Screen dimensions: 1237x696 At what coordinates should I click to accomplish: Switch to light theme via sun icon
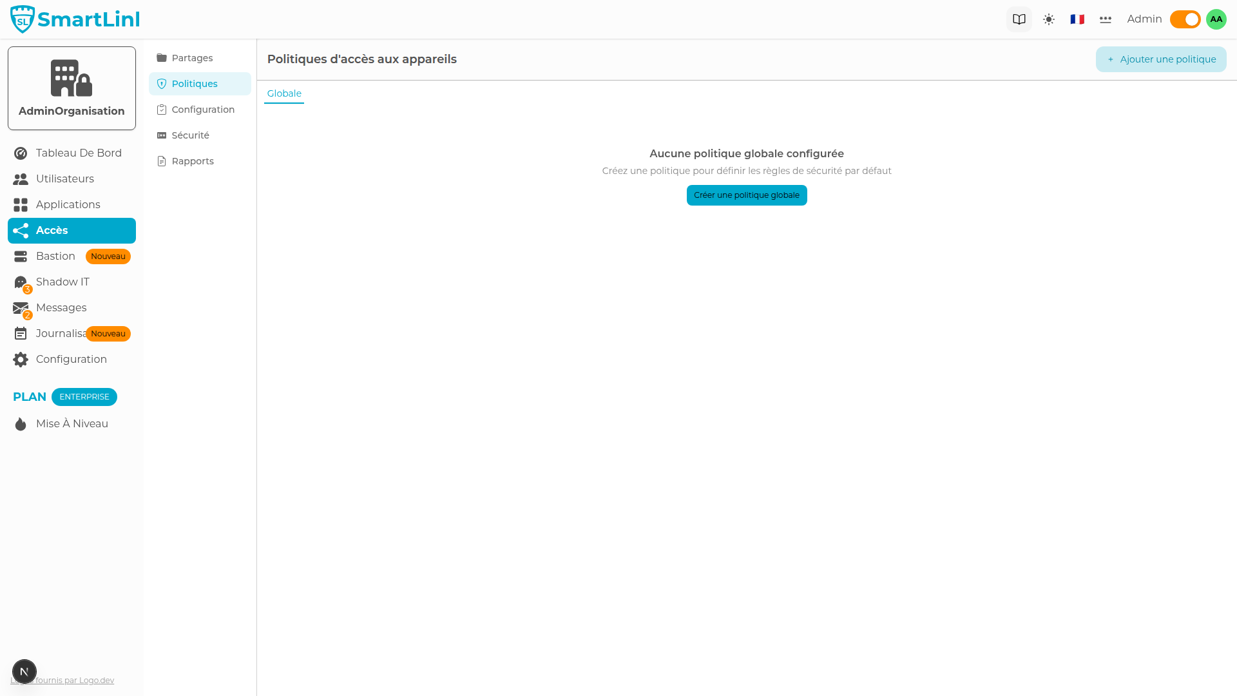coord(1049,19)
